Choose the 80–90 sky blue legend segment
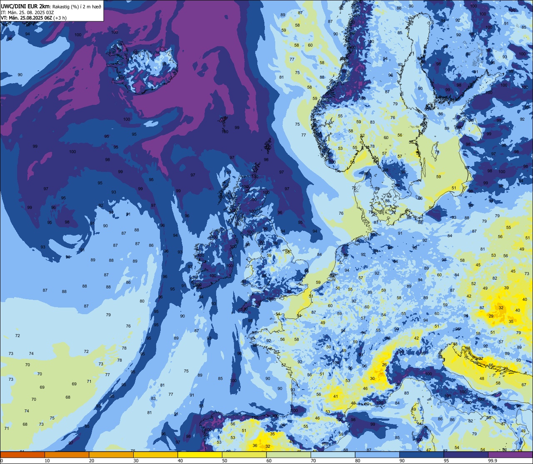Screen dimensions: 533x464 (x=377, y=455)
